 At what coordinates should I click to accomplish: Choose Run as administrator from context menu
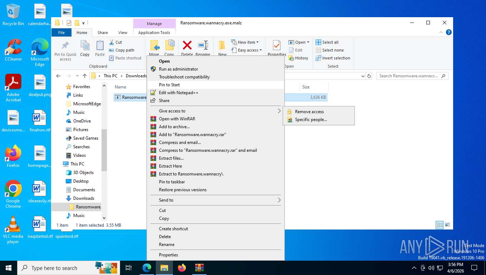(x=215, y=69)
